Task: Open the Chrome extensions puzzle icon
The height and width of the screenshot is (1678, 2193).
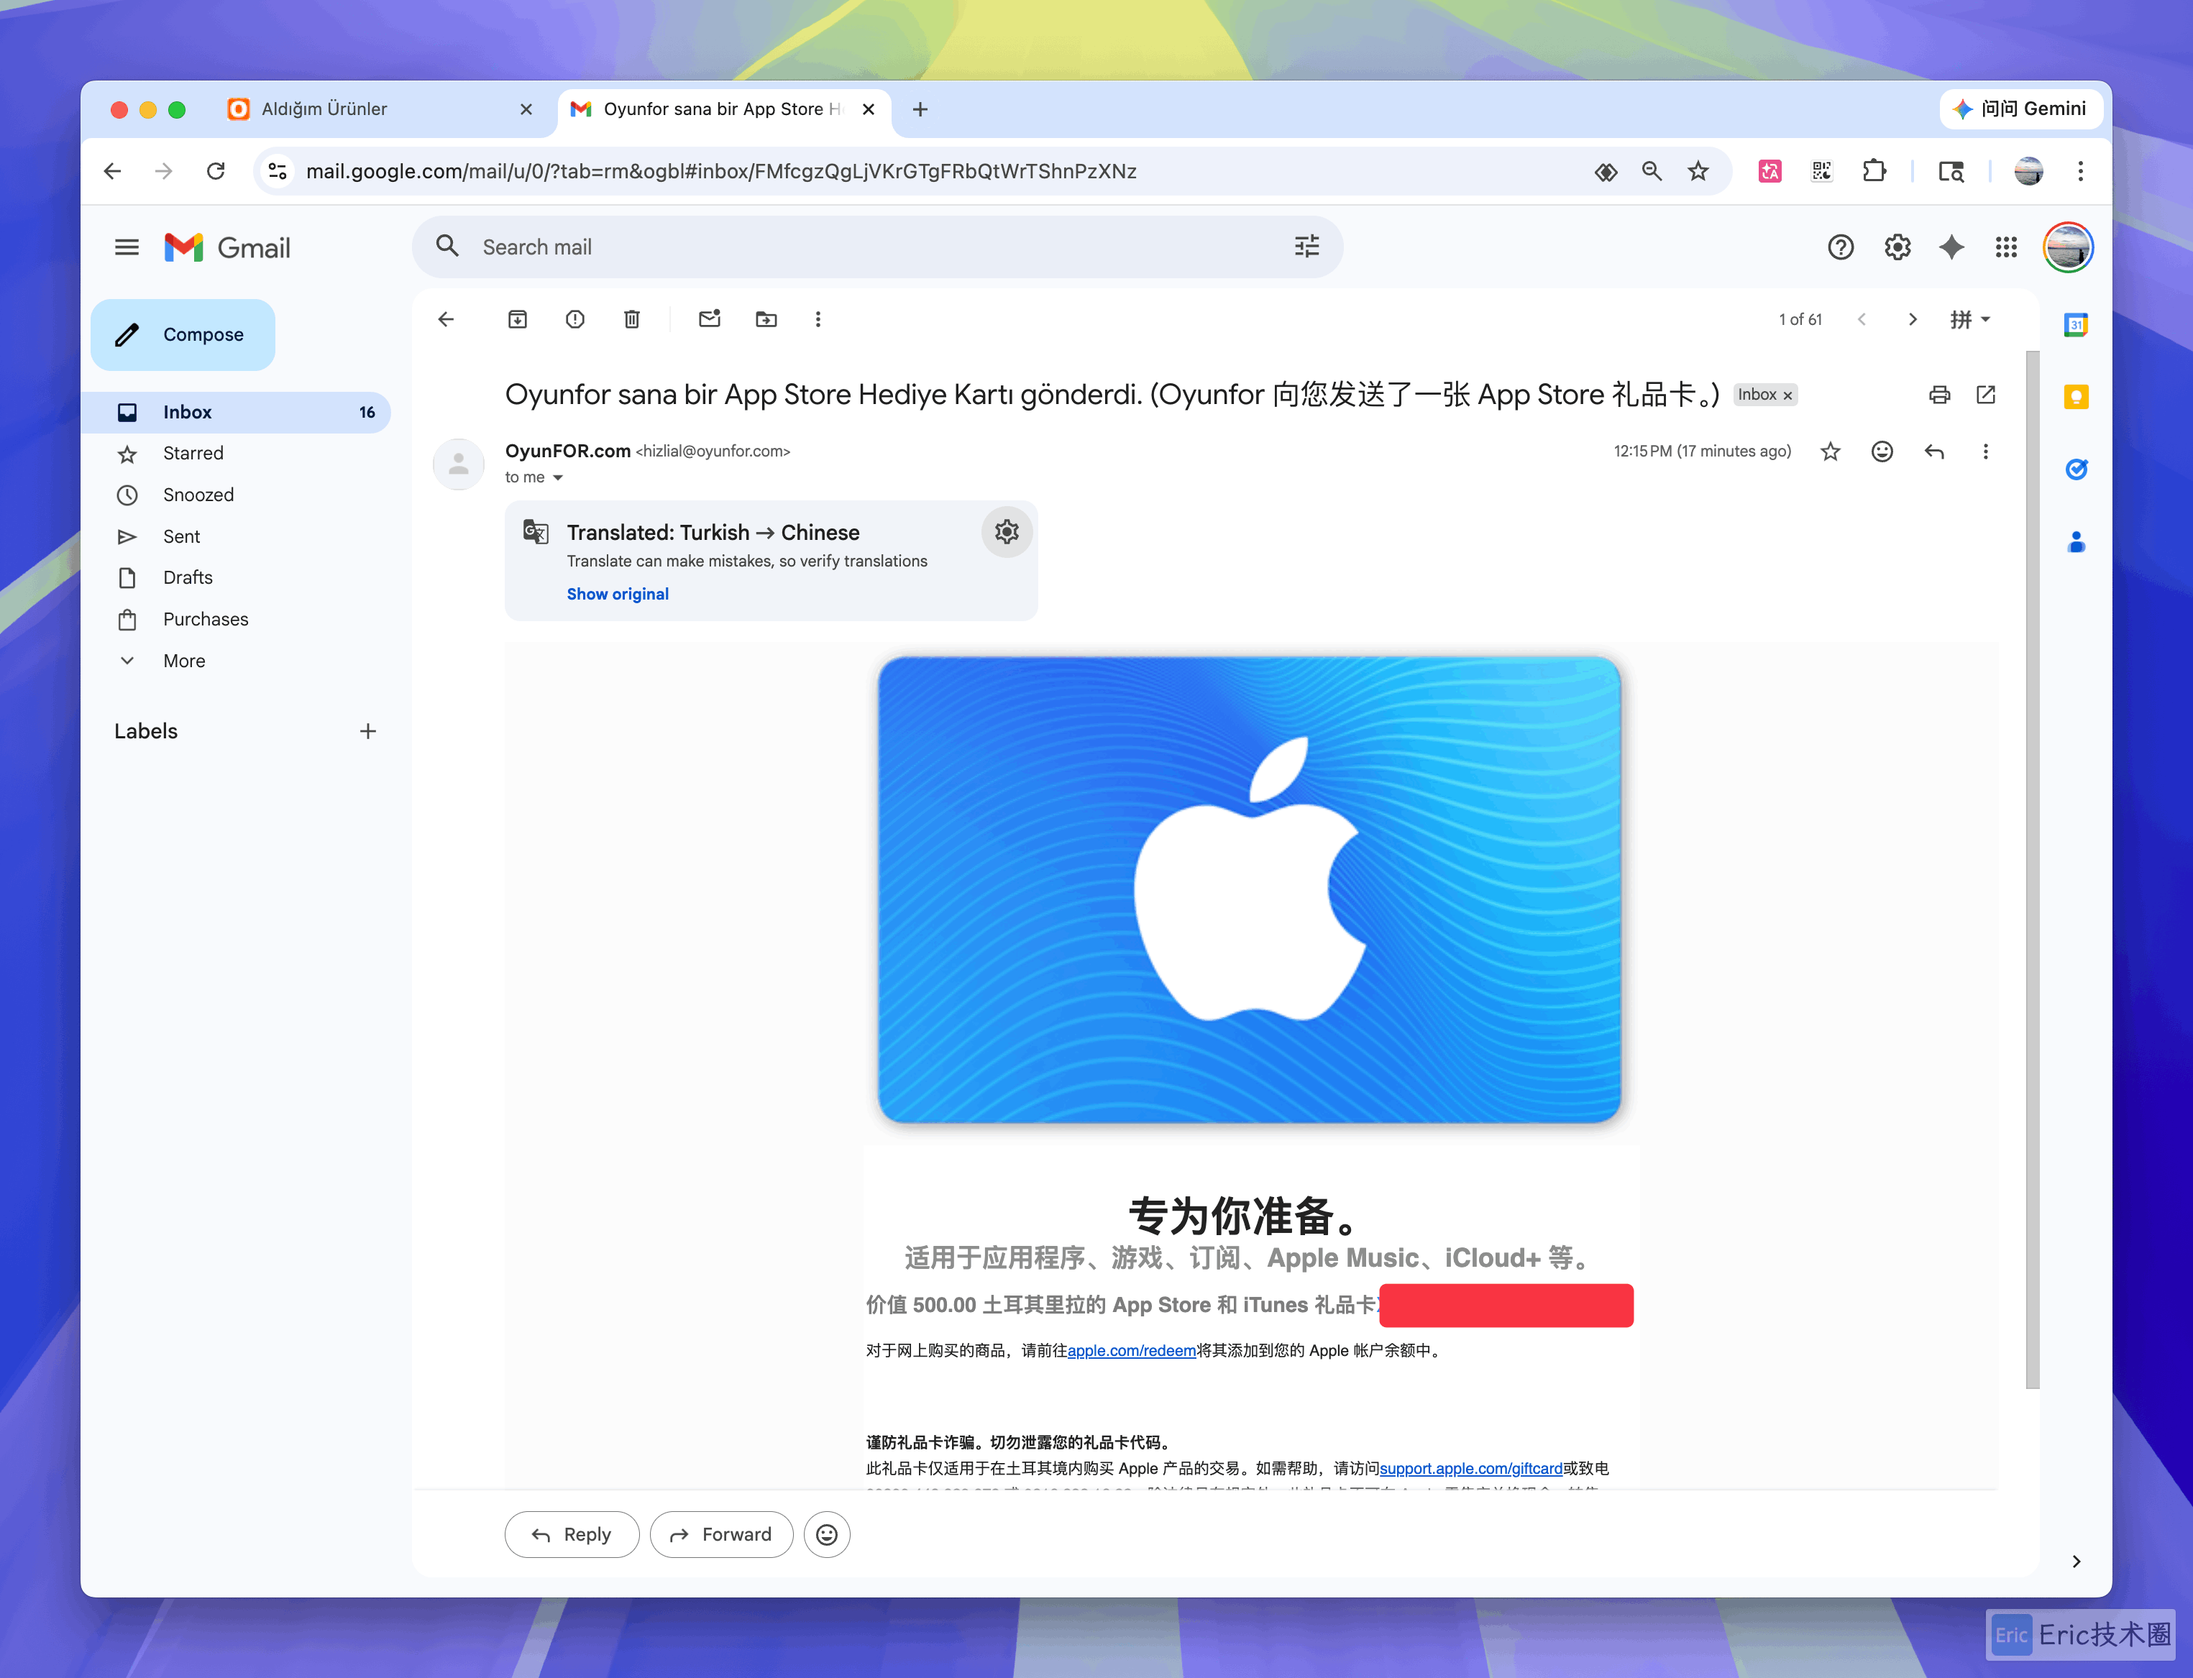Action: click(x=1874, y=172)
